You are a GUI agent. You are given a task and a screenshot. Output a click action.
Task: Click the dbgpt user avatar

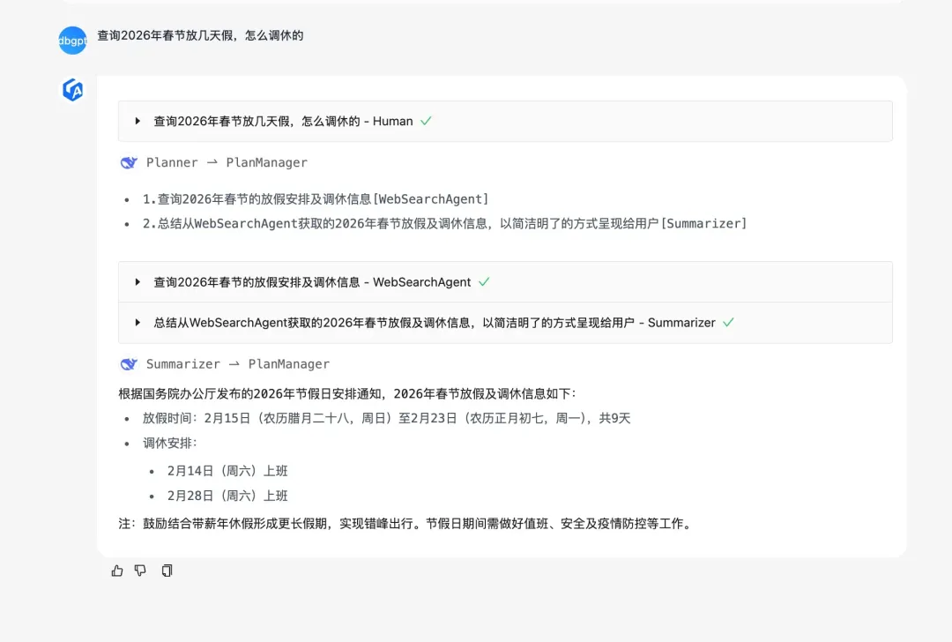pos(73,40)
